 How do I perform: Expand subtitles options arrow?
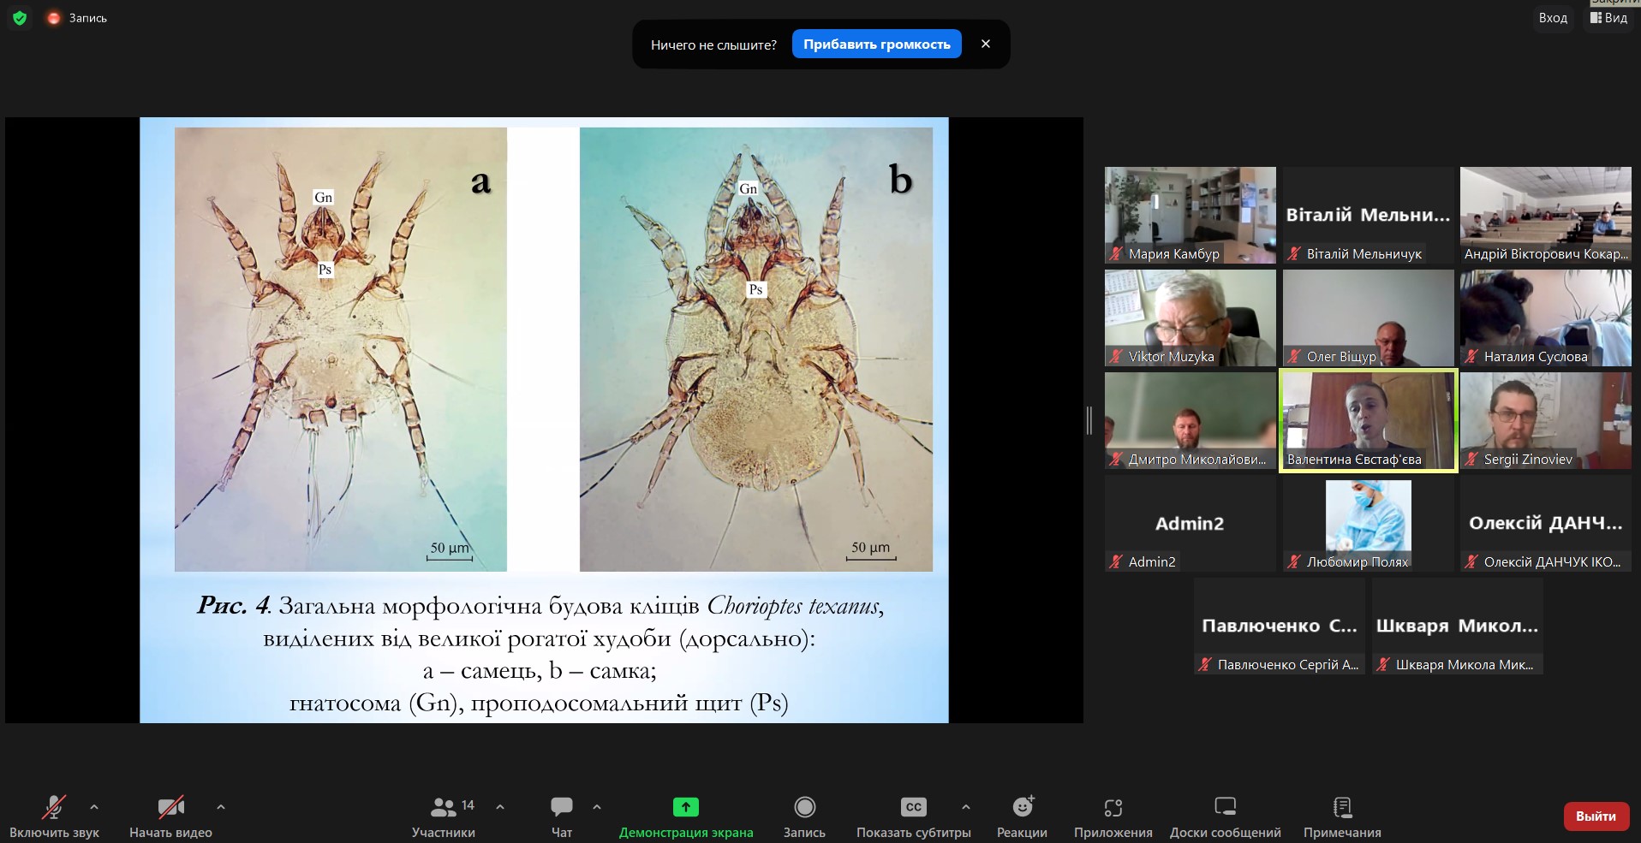966,806
